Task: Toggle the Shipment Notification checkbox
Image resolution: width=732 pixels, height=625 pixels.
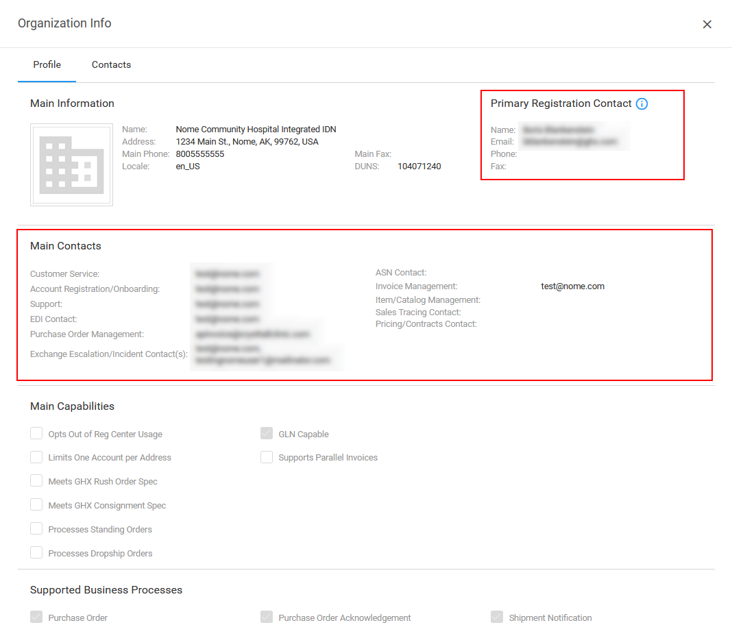Action: (x=497, y=617)
